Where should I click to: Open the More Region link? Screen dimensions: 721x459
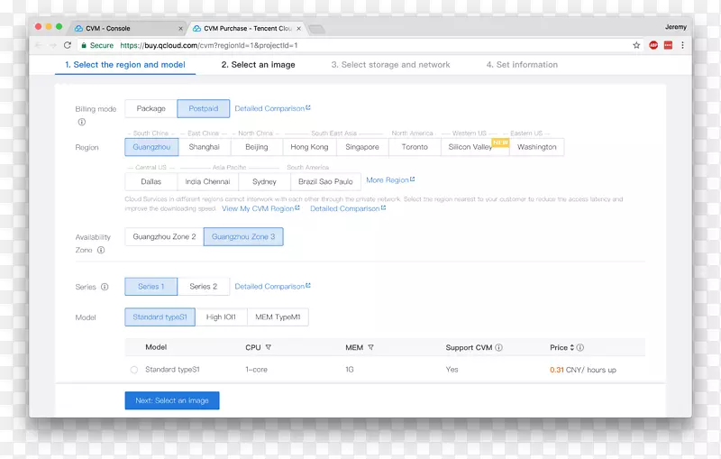[x=389, y=180]
